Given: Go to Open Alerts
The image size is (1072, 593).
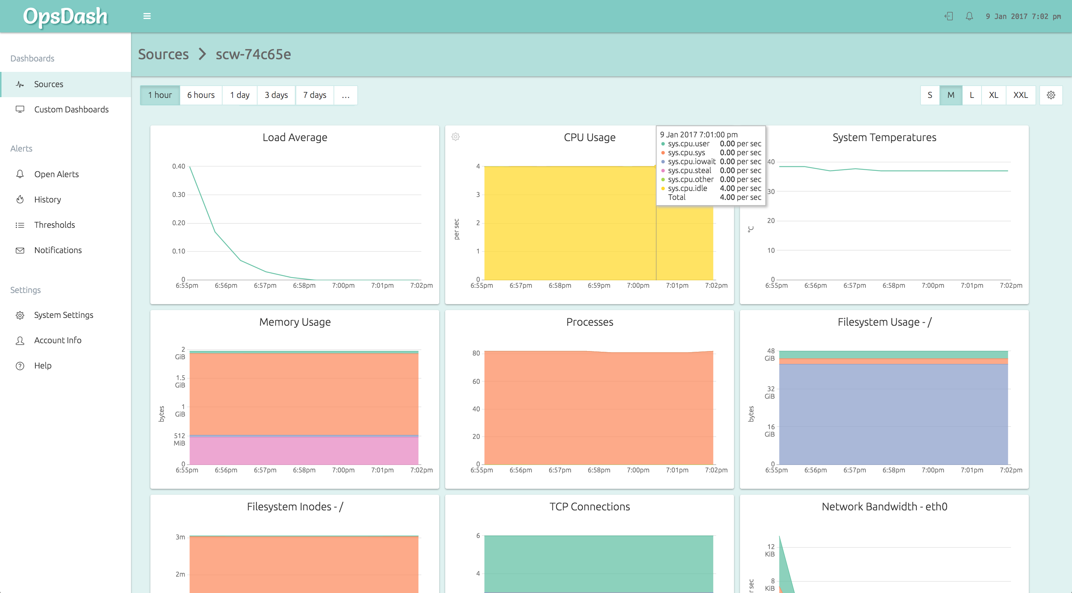Looking at the screenshot, I should click(x=66, y=174).
